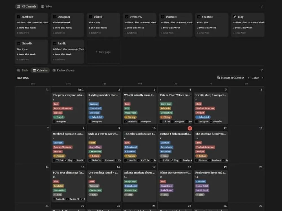Open Kanban (Status) view tab
This screenshot has width=282, height=211.
[x=63, y=70]
